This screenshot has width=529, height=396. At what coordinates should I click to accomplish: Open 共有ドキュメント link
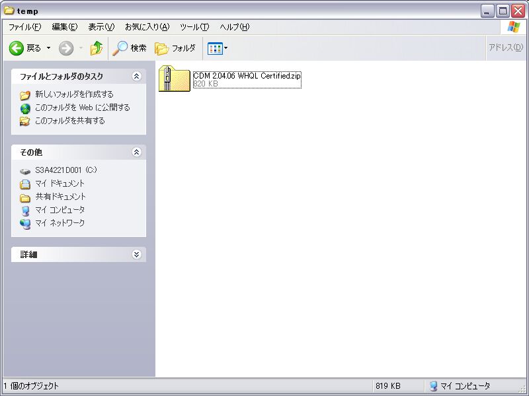point(60,197)
